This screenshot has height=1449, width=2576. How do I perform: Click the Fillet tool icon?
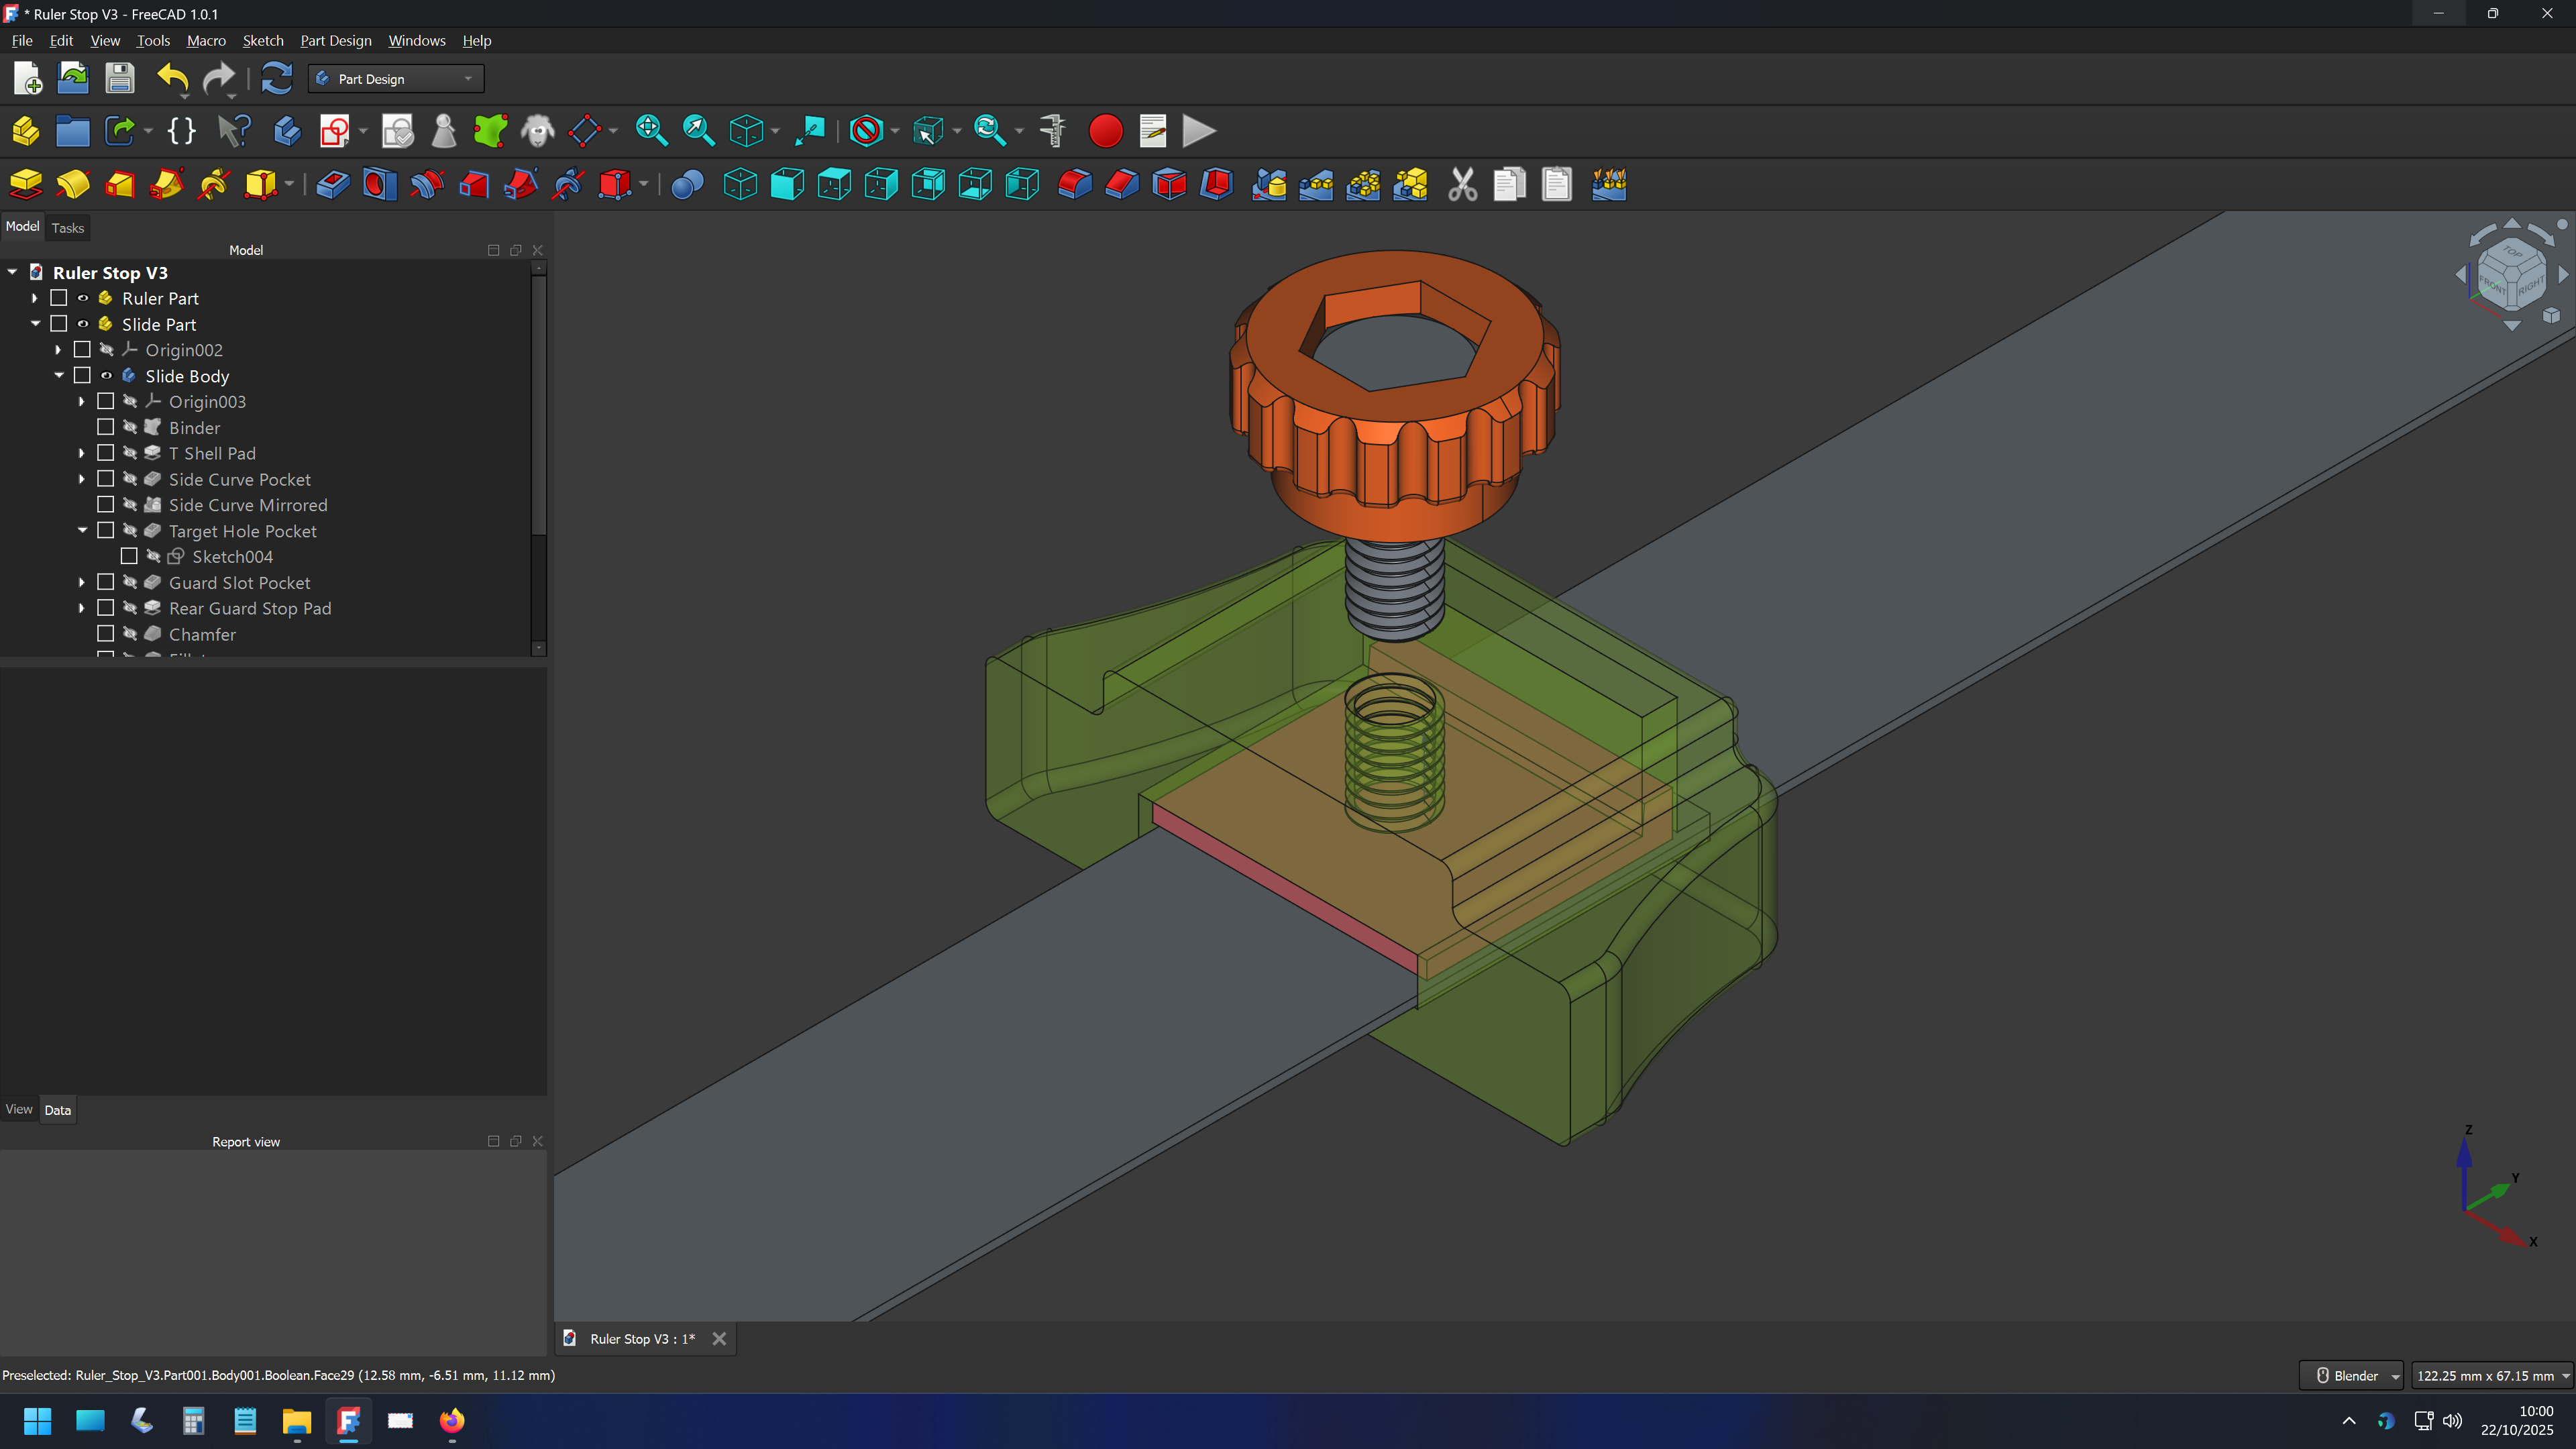pos(1075,184)
